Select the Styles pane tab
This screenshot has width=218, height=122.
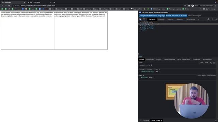(x=141, y=59)
